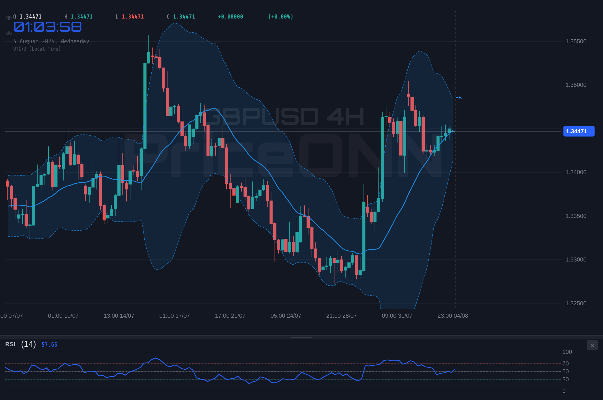The height and width of the screenshot is (400, 603).
Task: Click the date text 5 August 2026, Wednesday
Action: coord(51,41)
